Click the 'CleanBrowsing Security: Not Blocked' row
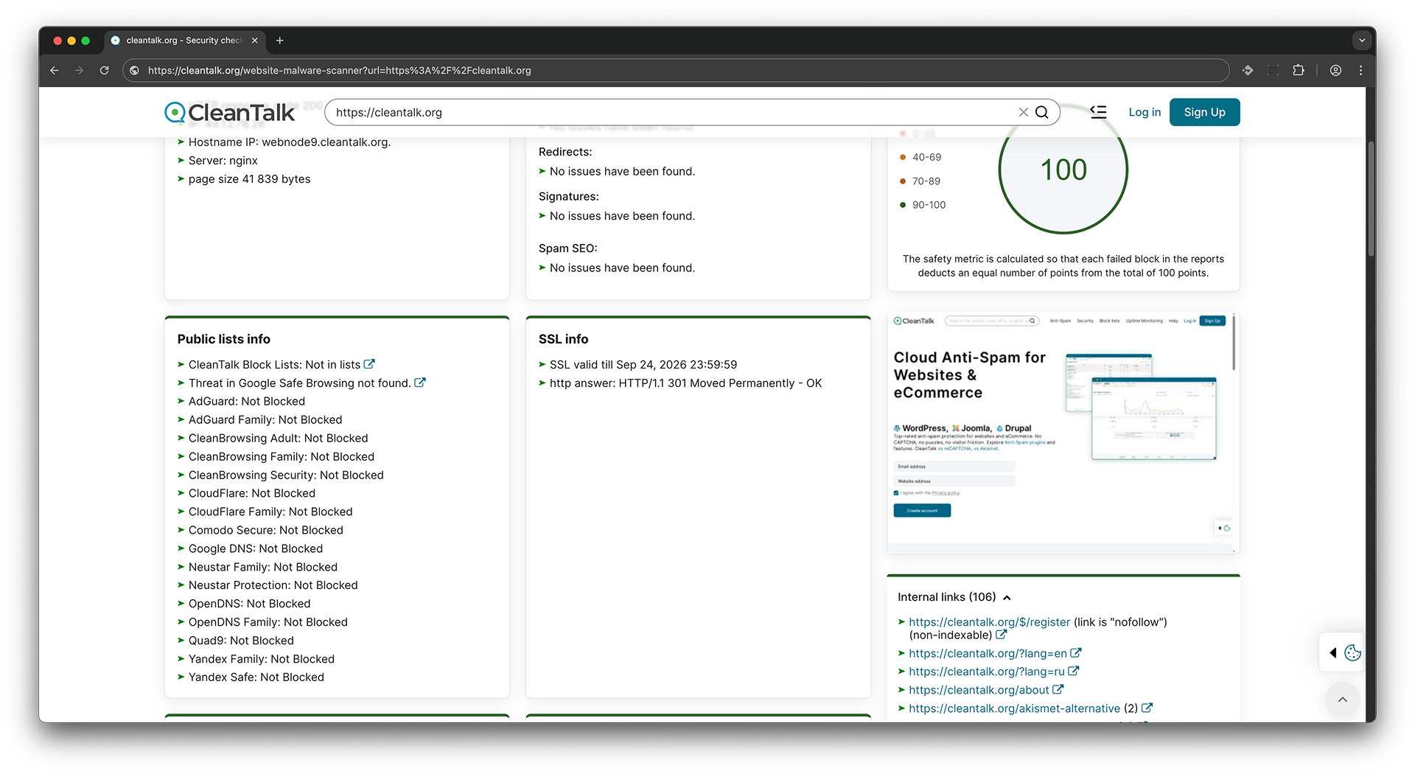Viewport: 1415px width, 774px height. click(x=286, y=475)
